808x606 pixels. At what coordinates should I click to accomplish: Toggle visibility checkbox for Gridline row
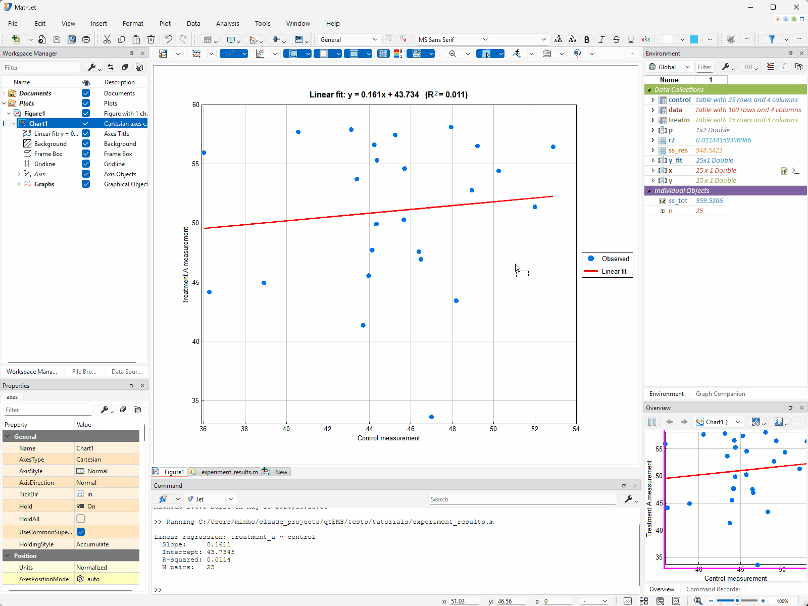pos(86,164)
